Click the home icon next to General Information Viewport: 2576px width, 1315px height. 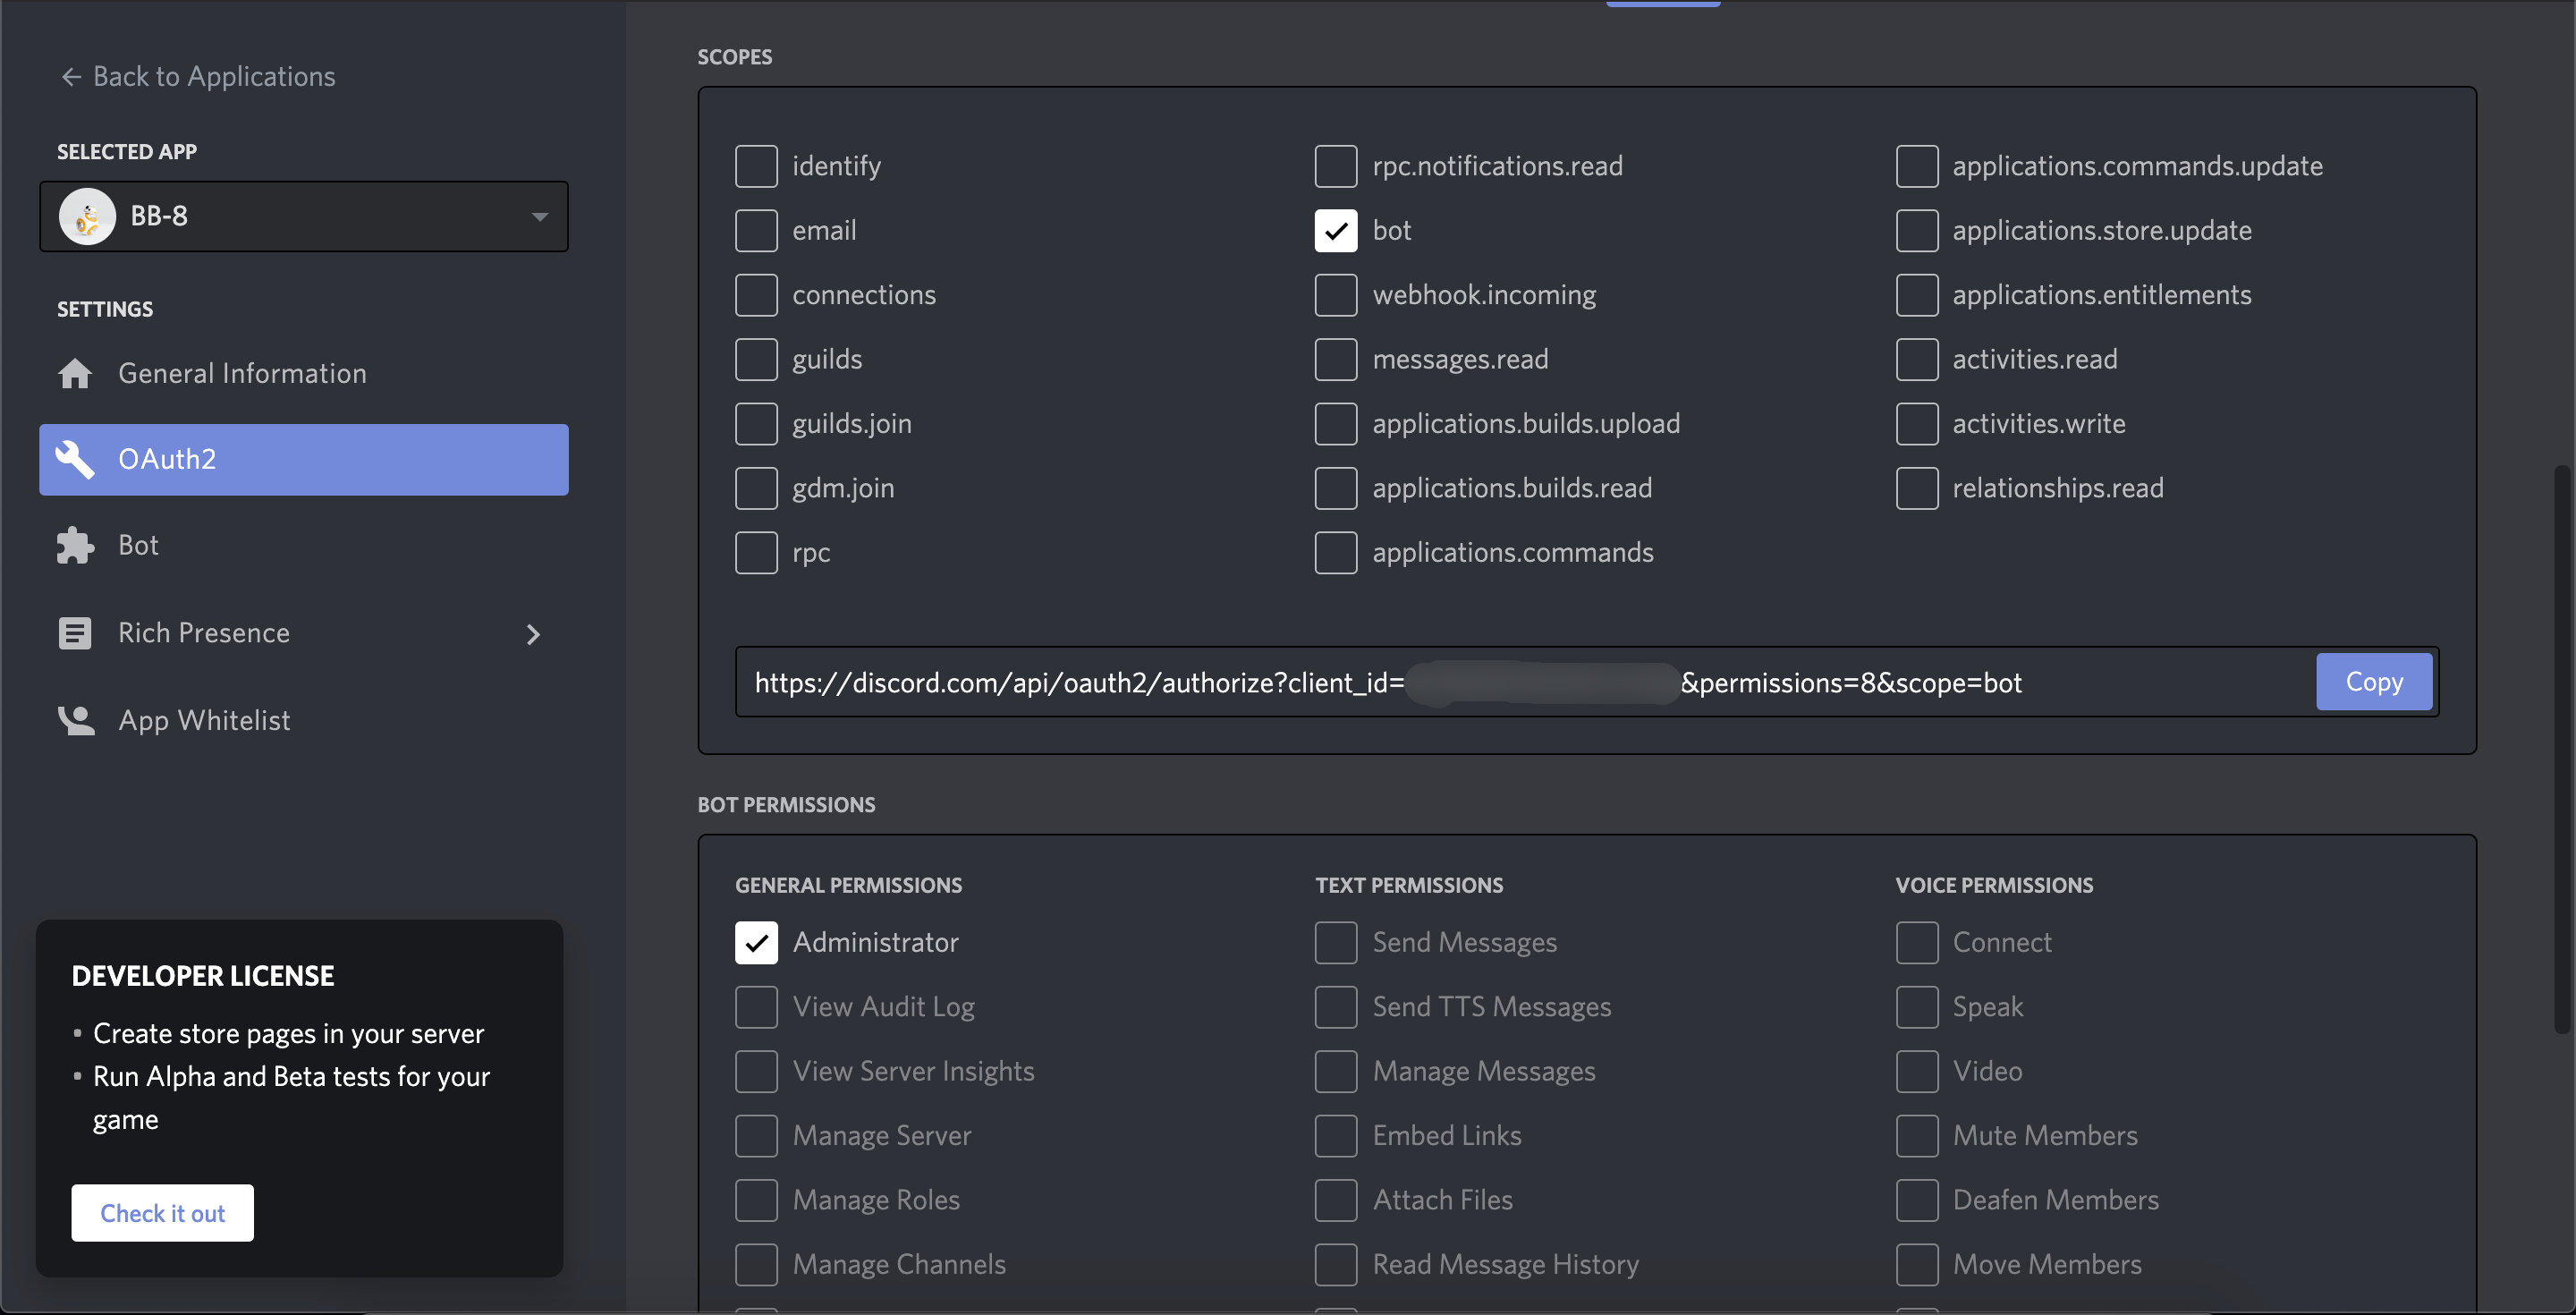click(75, 373)
